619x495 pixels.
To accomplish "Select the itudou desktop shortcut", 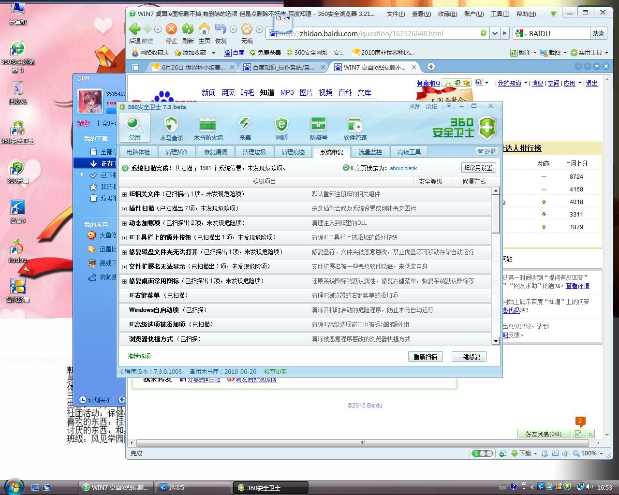I will 18,251.
